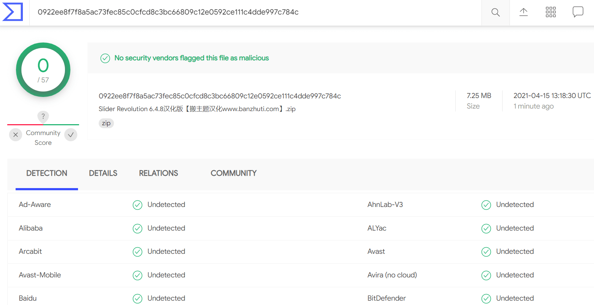594x305 pixels.
Task: Vote malicious with the X community button
Action: pos(16,135)
